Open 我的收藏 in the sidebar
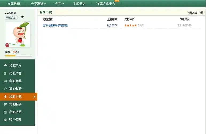The image size is (206, 134). (x=17, y=89)
